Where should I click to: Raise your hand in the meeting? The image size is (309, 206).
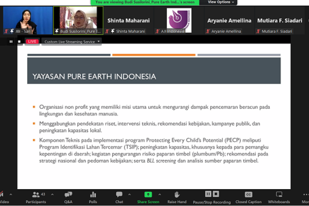click(x=177, y=197)
